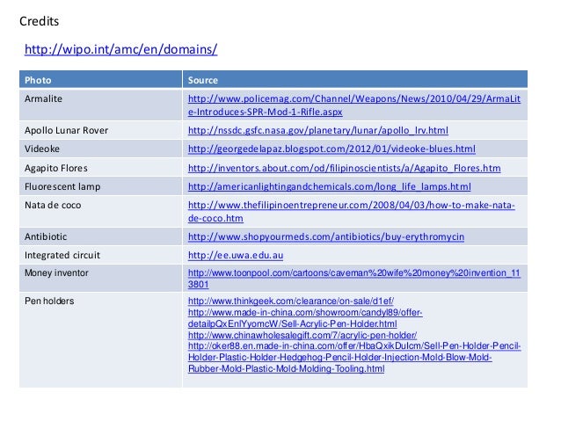Select the 'Fluorescent lamp' cell
The width and height of the screenshot is (561, 421).
(100, 186)
